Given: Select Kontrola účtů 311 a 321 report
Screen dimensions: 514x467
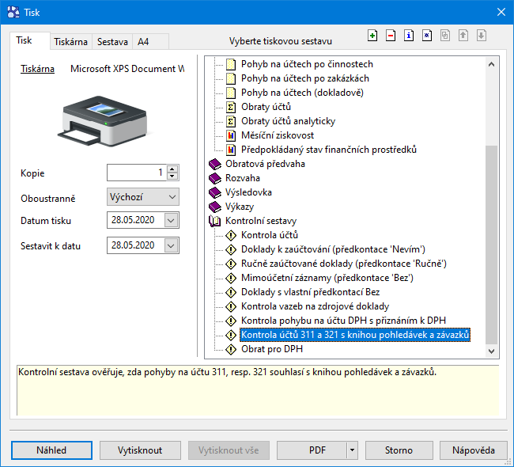Looking at the screenshot, I should (x=355, y=335).
